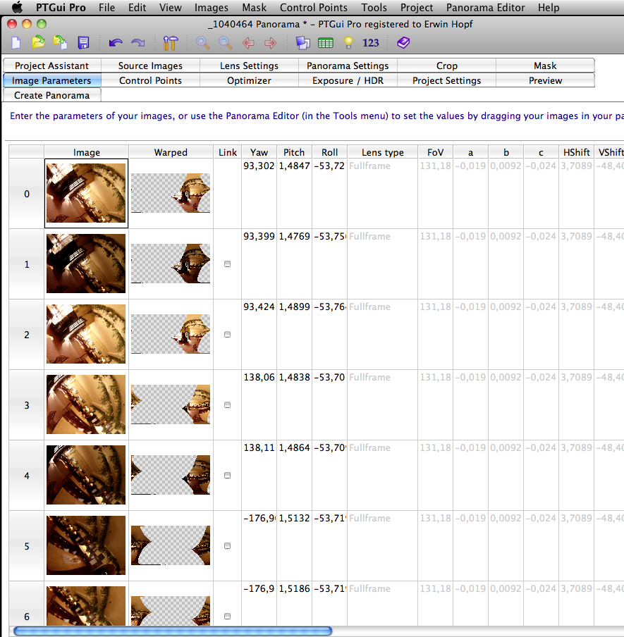Switch to the Lens Settings tab
The image size is (624, 637).
(249, 66)
